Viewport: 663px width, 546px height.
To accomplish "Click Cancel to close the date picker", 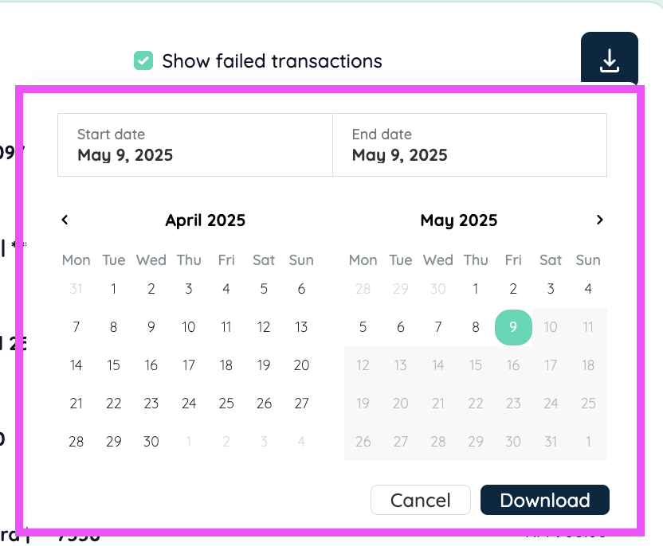I will tap(421, 500).
